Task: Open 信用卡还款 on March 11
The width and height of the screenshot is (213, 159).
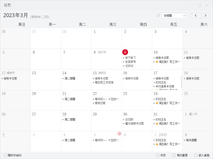Action: [x=193, y=58]
